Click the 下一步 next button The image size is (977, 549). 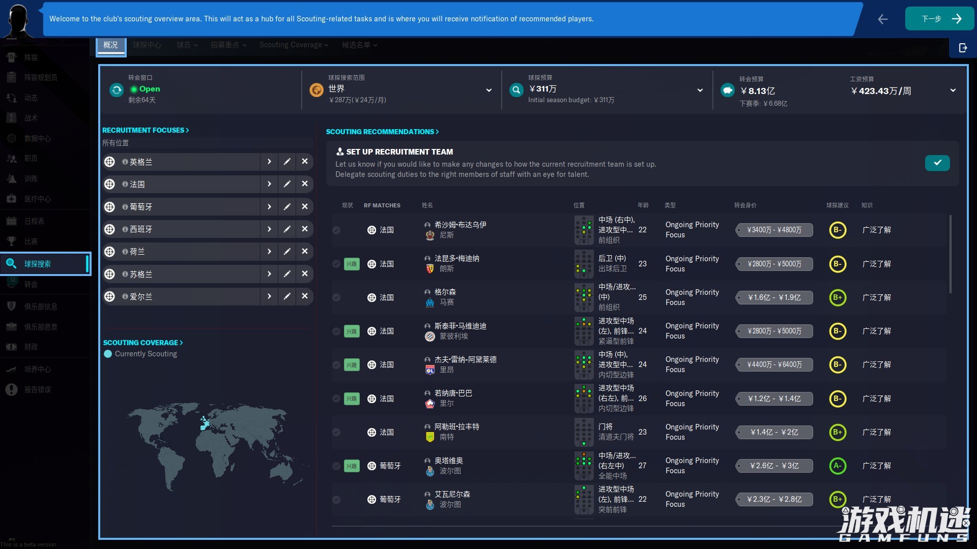point(939,19)
